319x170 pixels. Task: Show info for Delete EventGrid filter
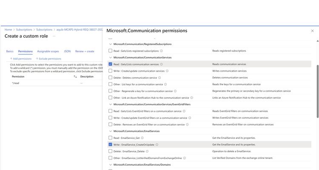(187, 125)
